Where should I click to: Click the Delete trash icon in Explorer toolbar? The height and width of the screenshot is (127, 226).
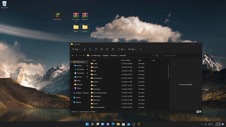click(113, 49)
